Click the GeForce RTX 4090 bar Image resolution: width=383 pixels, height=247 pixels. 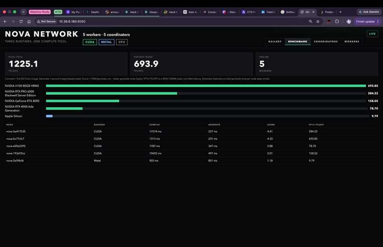83,101
